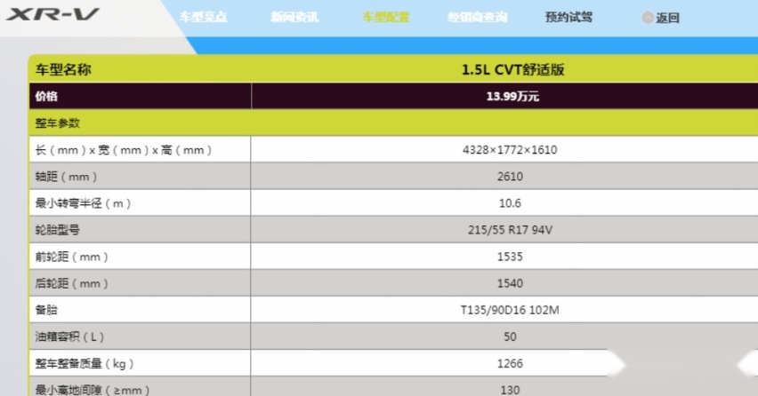Click the XR-V logo

(52, 14)
